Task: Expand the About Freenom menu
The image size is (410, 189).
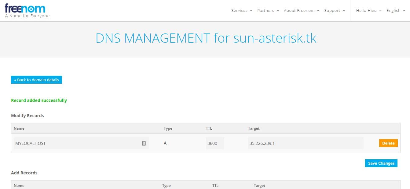Action: click(302, 10)
